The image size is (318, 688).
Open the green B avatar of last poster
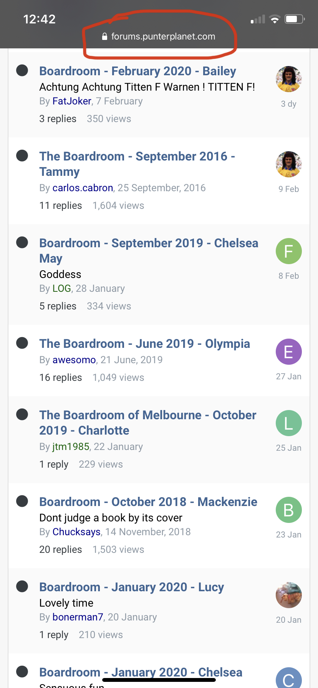[x=288, y=510]
